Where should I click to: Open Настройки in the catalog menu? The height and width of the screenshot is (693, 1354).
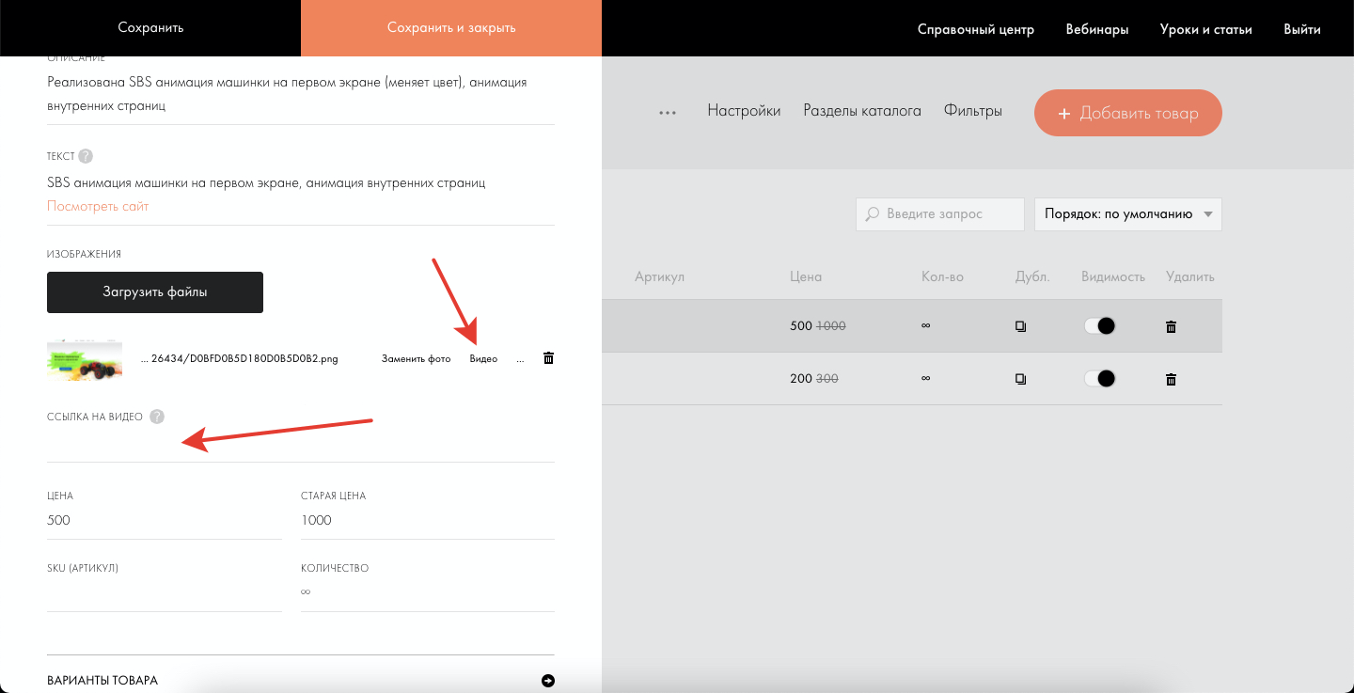click(744, 111)
